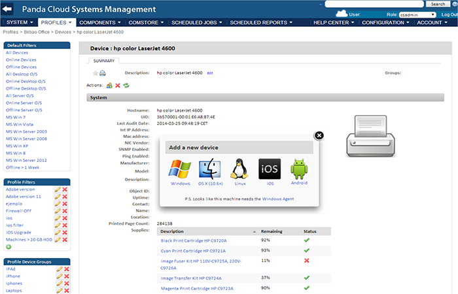This screenshot has width=458, height=294.
Task: Add a new profile filter with green plus
Action: (9, 246)
